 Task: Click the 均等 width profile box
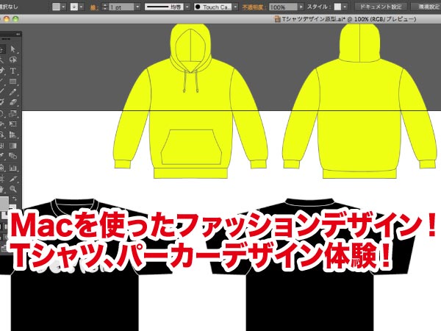pyautogui.click(x=164, y=7)
